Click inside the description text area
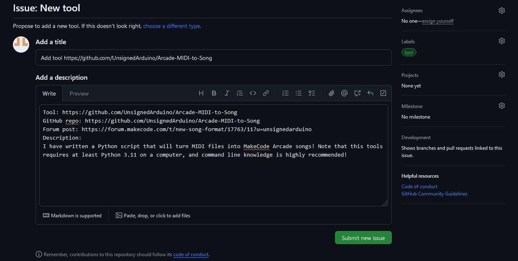The image size is (518, 261). 214,155
